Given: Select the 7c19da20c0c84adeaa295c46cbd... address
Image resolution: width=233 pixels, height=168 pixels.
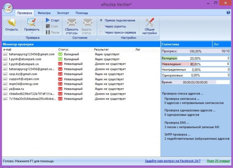Looking at the screenshot, I should [x=32, y=99].
